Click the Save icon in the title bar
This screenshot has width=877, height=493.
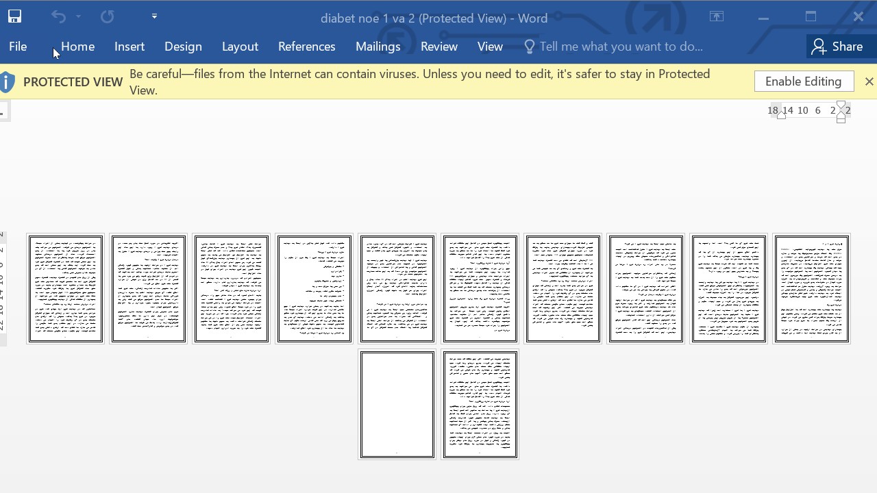pyautogui.click(x=14, y=17)
